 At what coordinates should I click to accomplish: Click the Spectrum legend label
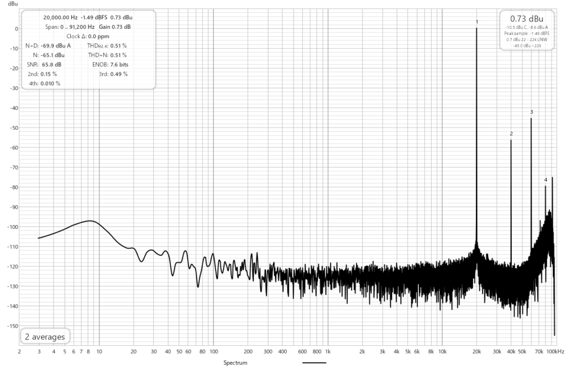pos(234,363)
